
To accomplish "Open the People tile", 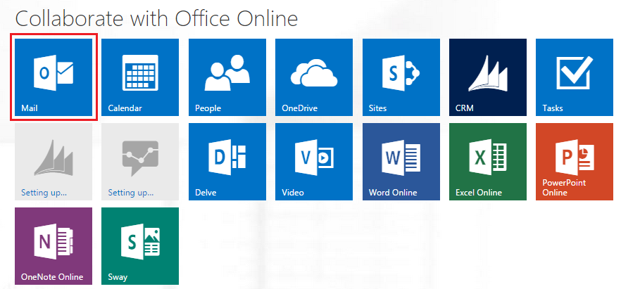I will (x=227, y=77).
